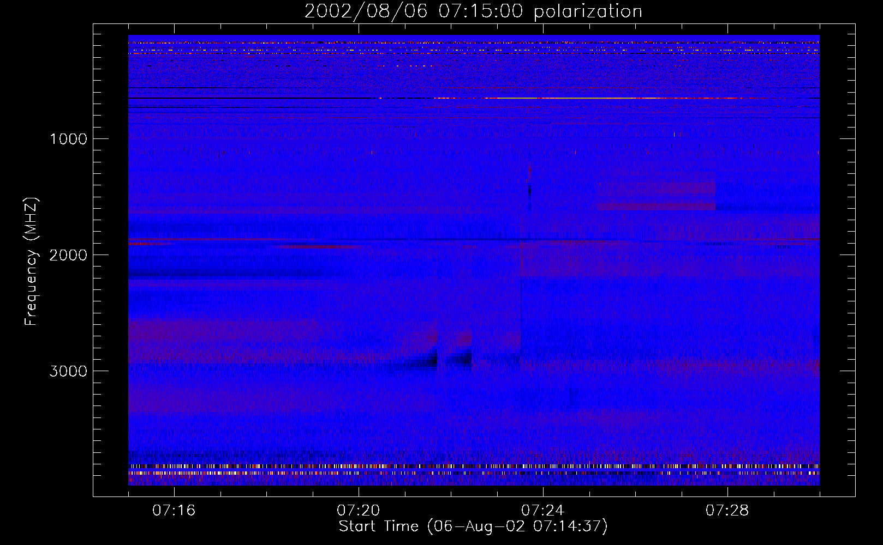Screen dimensions: 883x545
Task: Click the plot title "2002/08/06 07:15:00 polarization"
Action: (x=473, y=11)
